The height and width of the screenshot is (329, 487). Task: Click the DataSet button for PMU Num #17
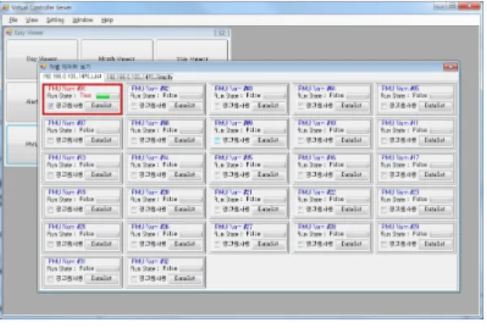435,175
